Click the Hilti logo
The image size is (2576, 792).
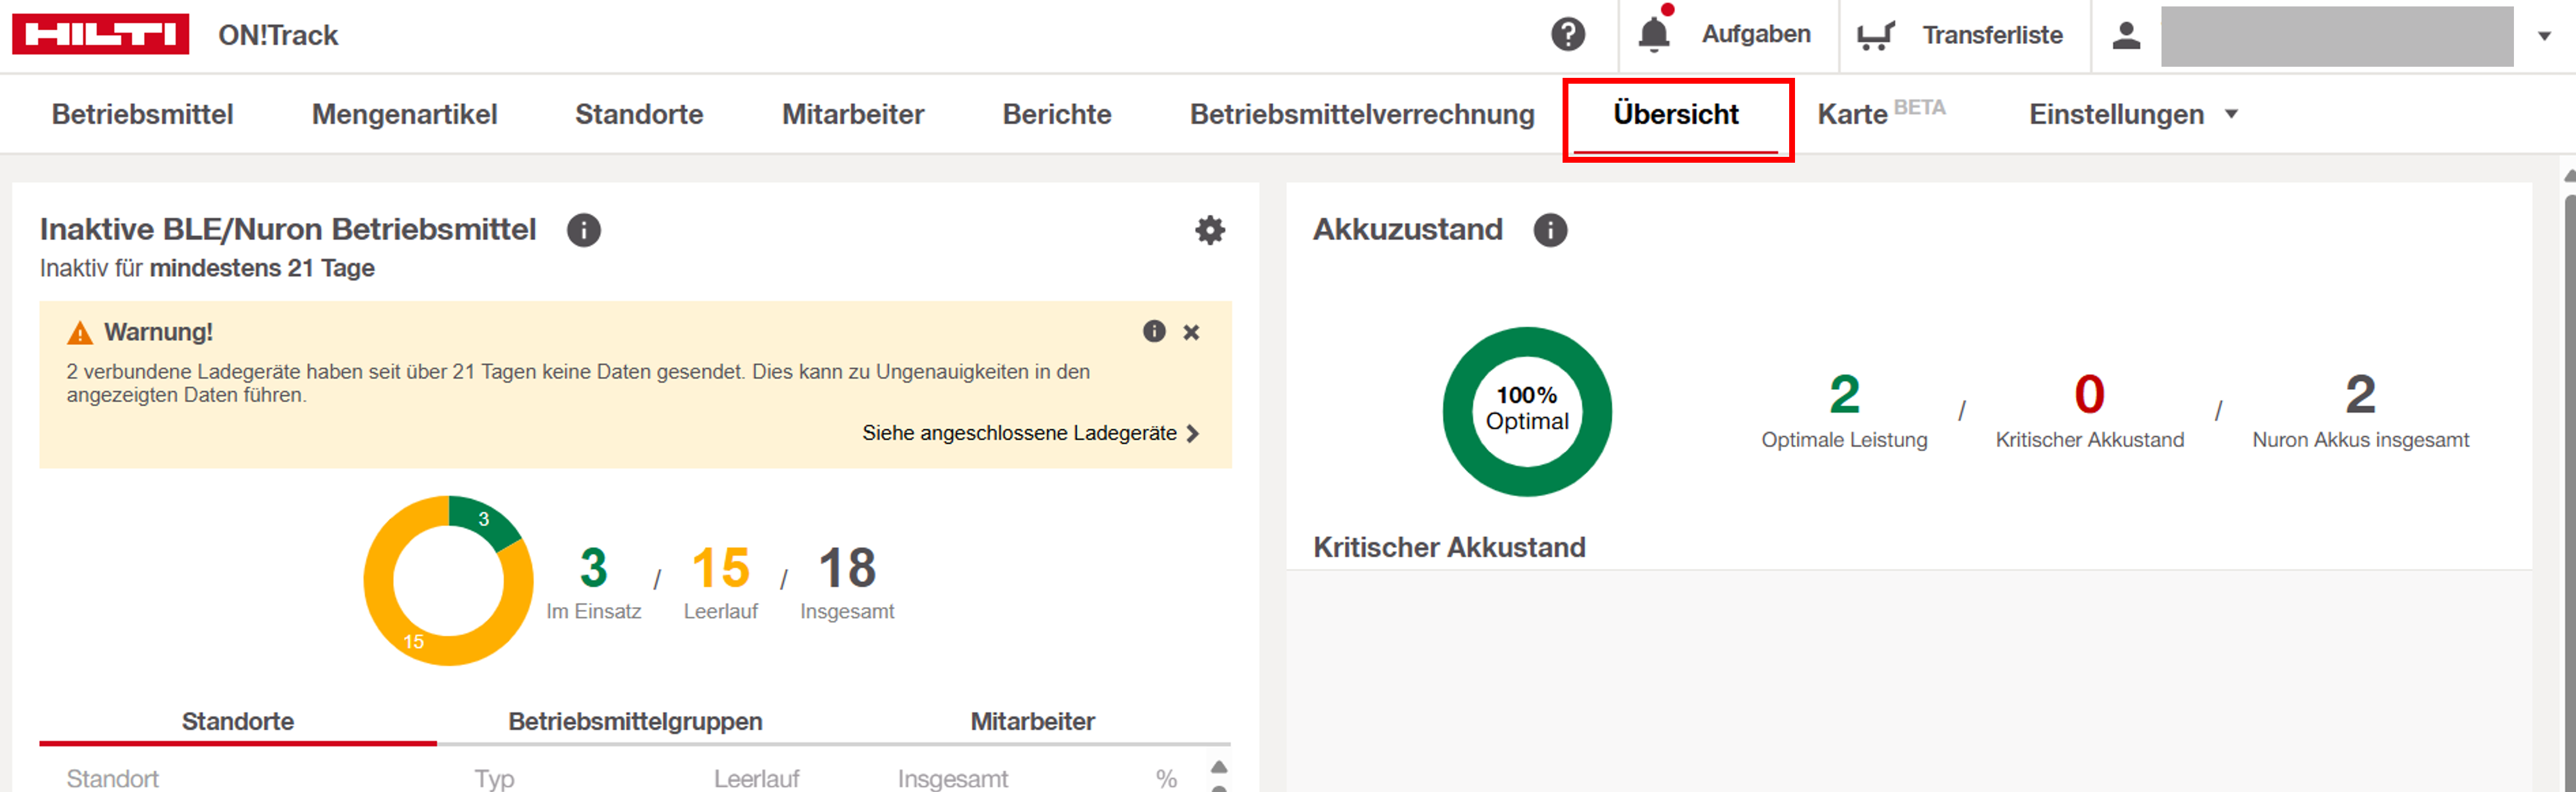pos(100,35)
